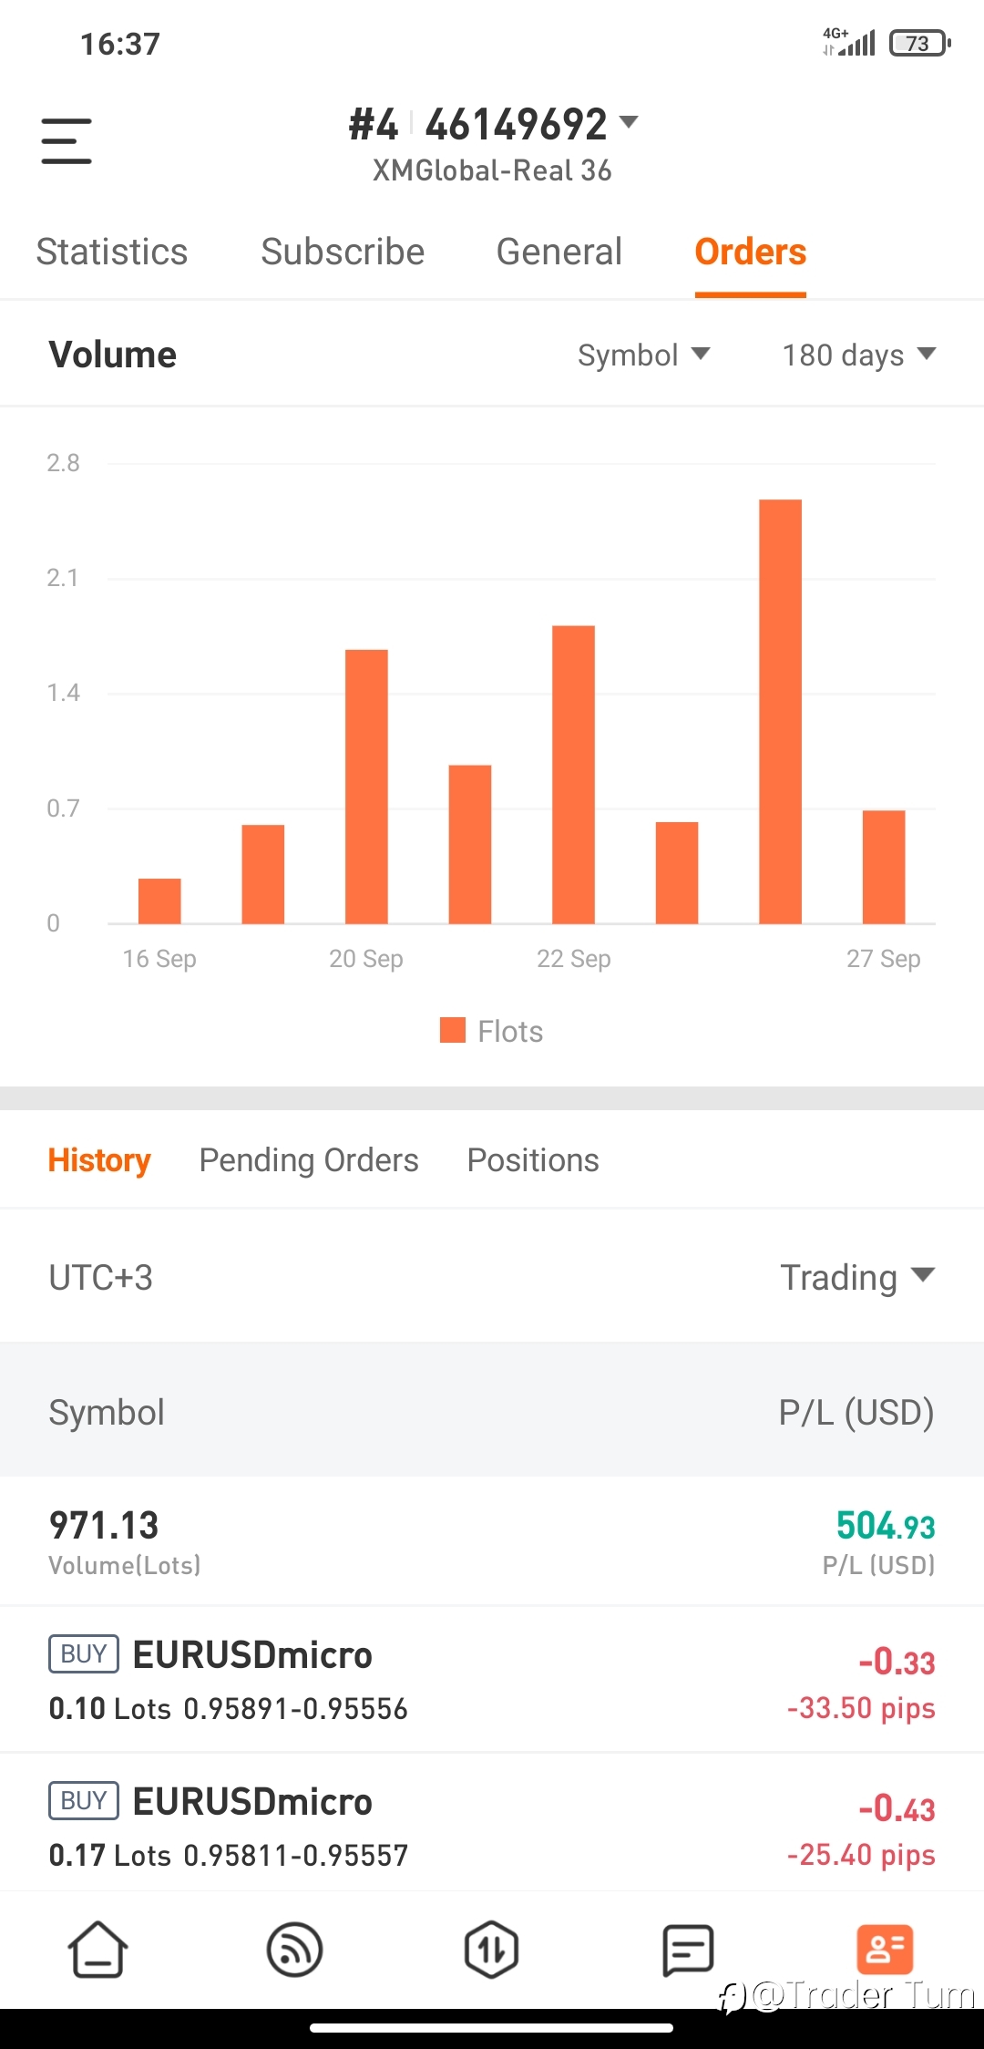The height and width of the screenshot is (2049, 984).
Task: Select the orange profile card icon
Action: [885, 1950]
